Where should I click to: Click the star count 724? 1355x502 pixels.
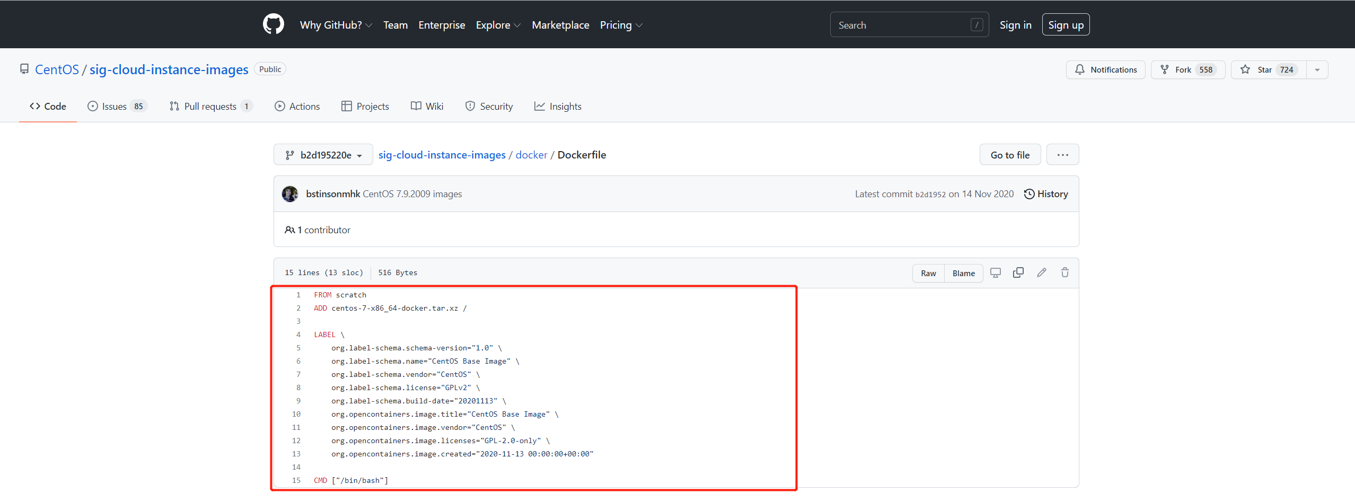(x=1287, y=69)
